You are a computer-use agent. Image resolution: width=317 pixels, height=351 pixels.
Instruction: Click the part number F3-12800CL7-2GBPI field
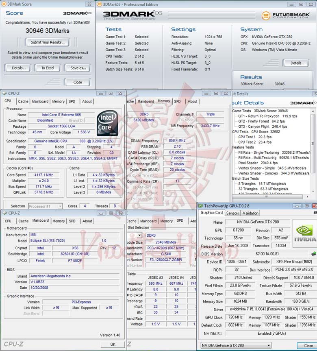coord(166,259)
